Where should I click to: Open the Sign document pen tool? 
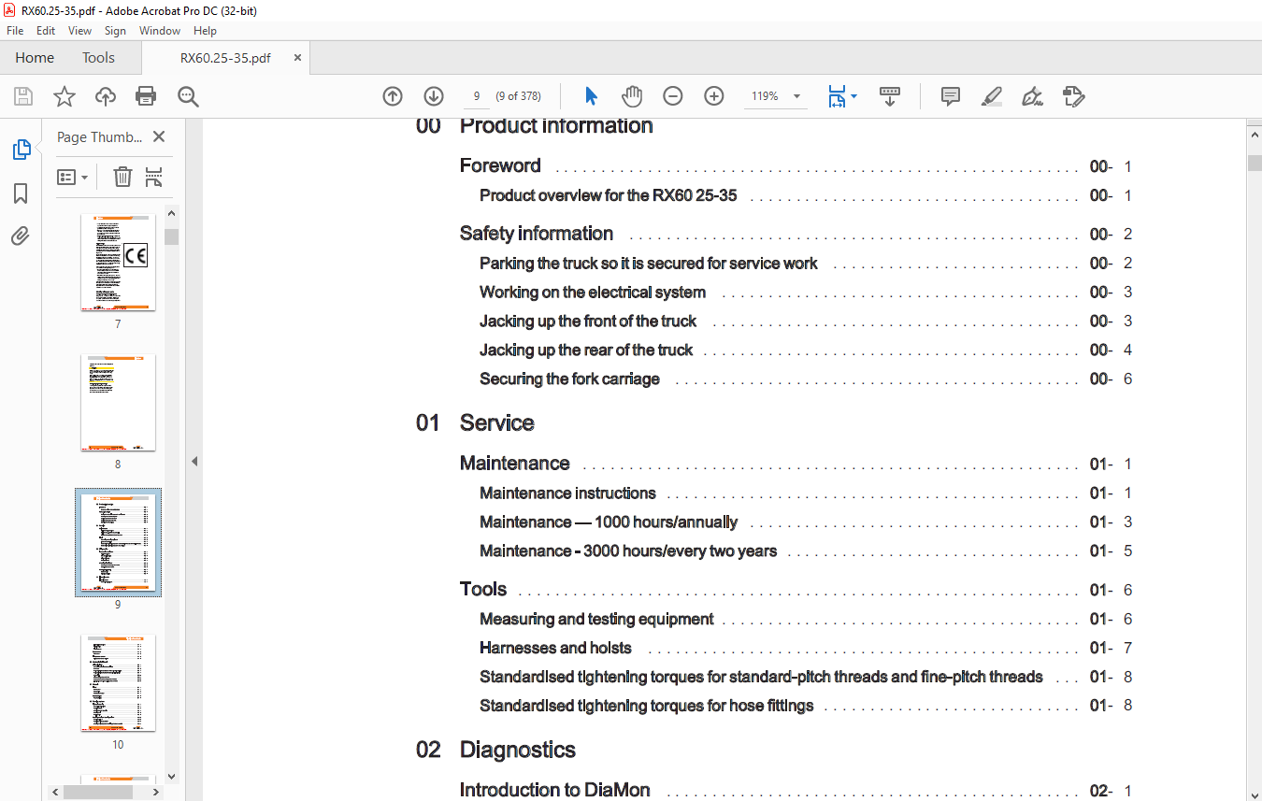pos(1033,96)
